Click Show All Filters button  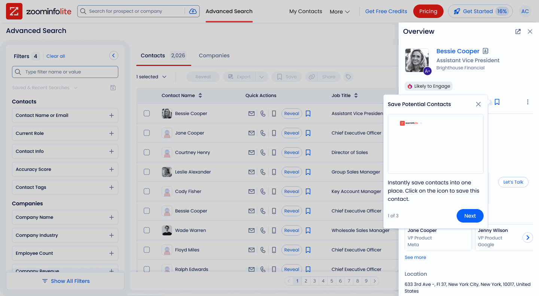tap(65, 281)
